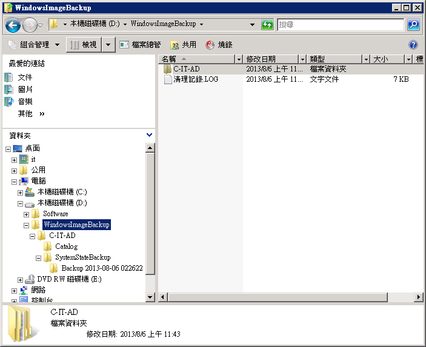Collapse the 桌面 tree node
426x347 pixels.
pos(8,149)
